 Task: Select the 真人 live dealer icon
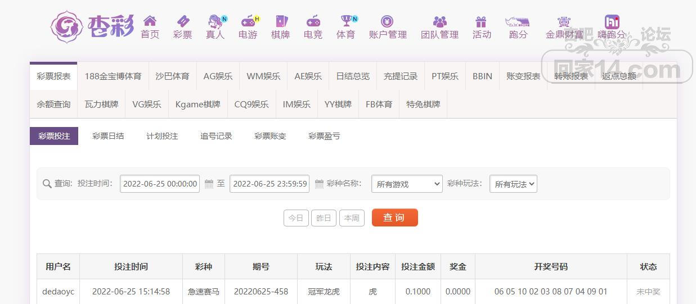point(215,21)
